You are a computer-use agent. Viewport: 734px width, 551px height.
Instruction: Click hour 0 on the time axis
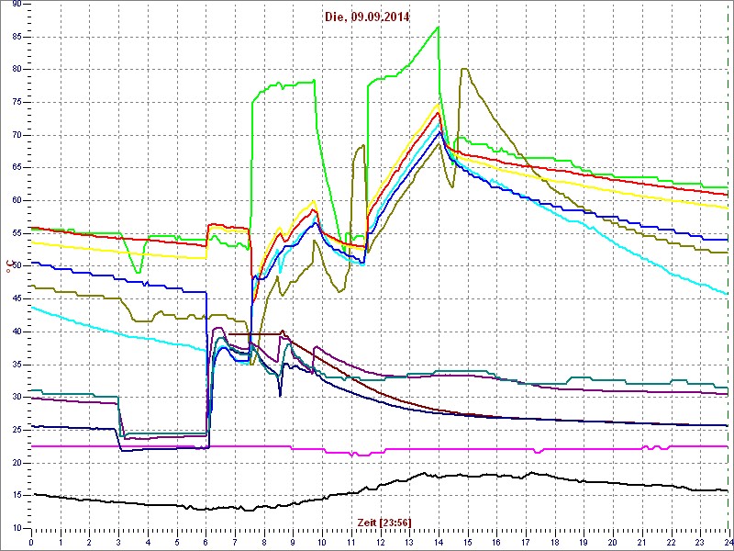click(31, 542)
